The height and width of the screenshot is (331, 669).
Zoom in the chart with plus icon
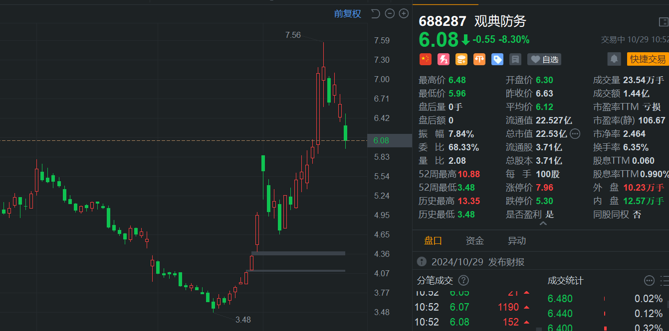pos(404,14)
